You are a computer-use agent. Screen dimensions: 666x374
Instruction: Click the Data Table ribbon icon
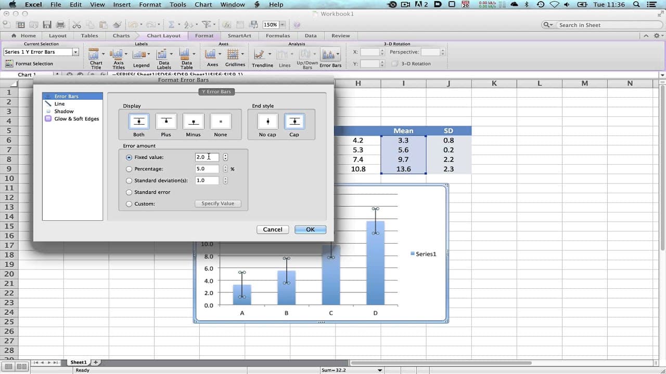click(x=185, y=54)
